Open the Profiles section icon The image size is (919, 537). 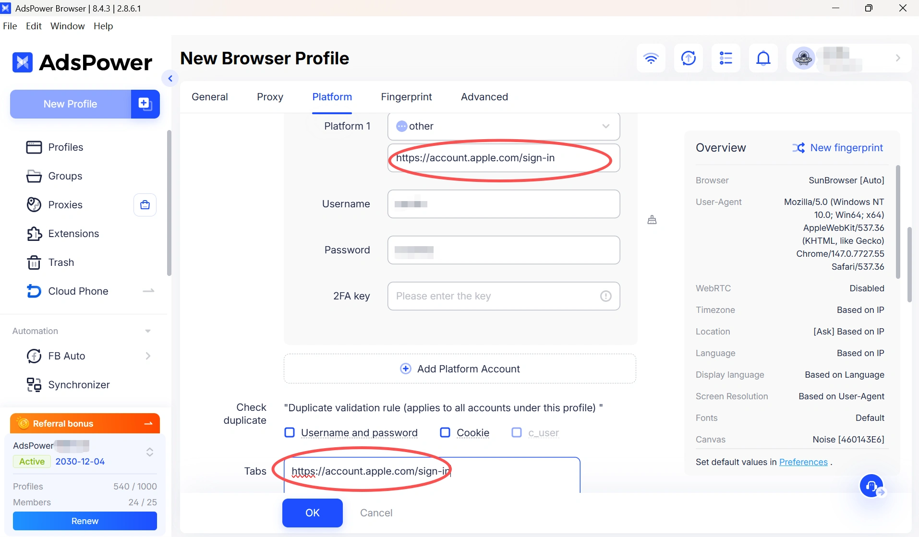pyautogui.click(x=34, y=147)
